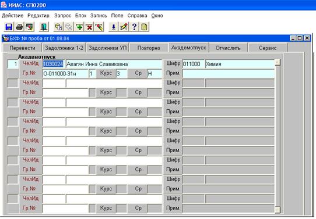Image resolution: width=316 pixels, height=219 pixels.
Task: Open the Поле menu
Action: [x=117, y=16]
